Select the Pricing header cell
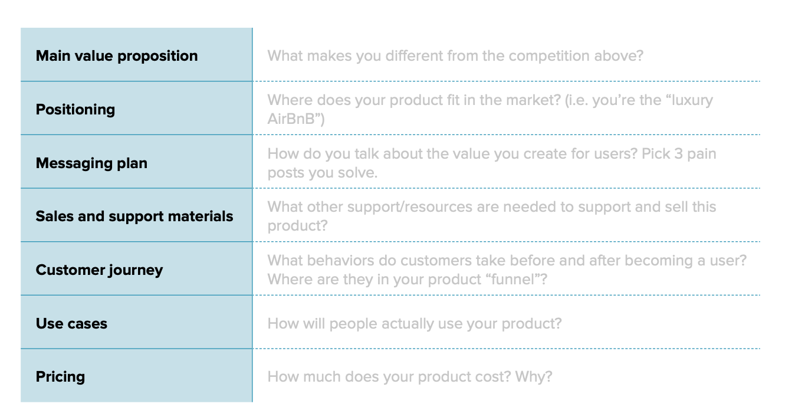795x420 pixels. [x=136, y=375]
